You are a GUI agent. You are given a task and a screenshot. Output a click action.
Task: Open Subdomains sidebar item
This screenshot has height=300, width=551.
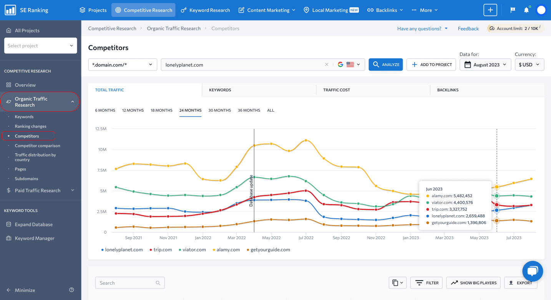[x=27, y=178]
